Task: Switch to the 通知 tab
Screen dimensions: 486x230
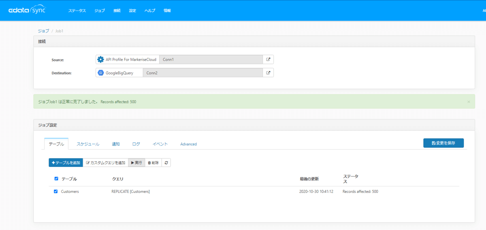Action: pos(116,144)
